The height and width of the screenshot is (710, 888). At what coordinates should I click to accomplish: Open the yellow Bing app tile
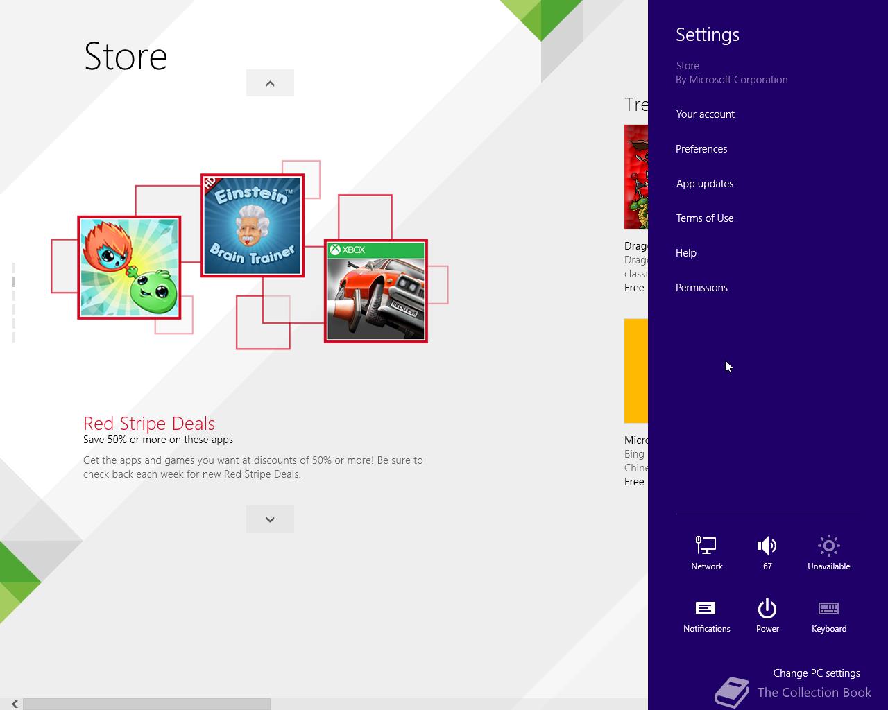pos(636,371)
